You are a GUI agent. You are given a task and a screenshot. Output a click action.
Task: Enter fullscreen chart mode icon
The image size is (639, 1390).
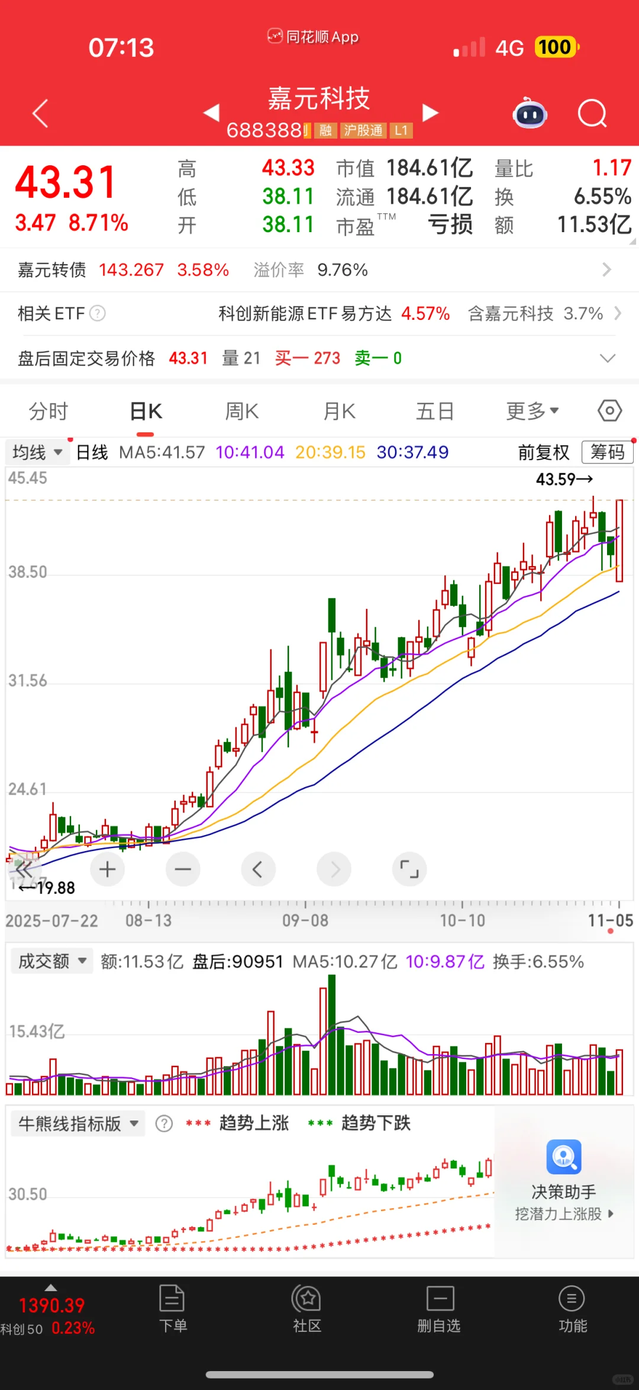[409, 869]
